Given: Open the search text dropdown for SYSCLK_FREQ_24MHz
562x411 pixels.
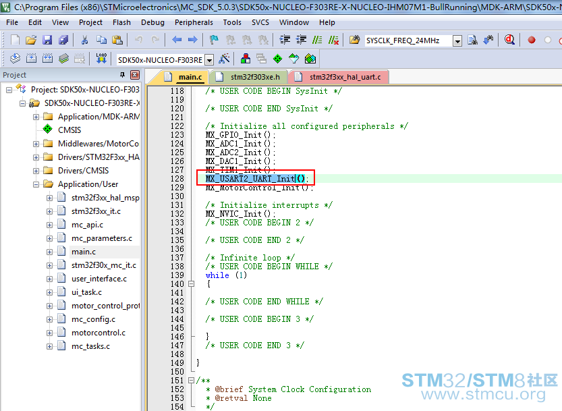Looking at the screenshot, I should tap(457, 41).
